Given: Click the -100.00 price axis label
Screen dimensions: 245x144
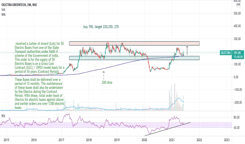Looking at the screenshot, I should [x=237, y=90].
